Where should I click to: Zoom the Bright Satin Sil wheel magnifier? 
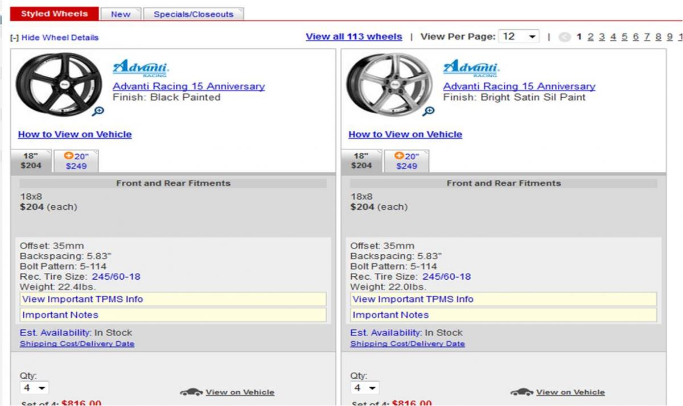(429, 111)
